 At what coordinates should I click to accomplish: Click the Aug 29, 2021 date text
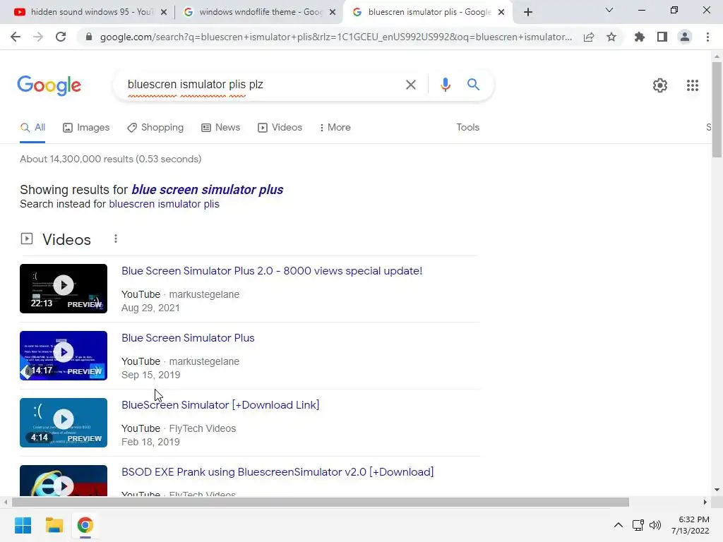point(150,308)
